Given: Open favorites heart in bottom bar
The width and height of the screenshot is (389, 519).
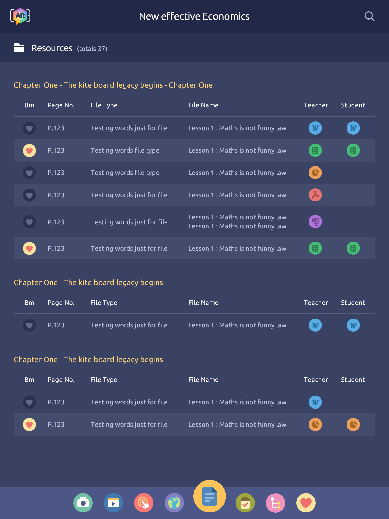Looking at the screenshot, I should click(x=306, y=503).
